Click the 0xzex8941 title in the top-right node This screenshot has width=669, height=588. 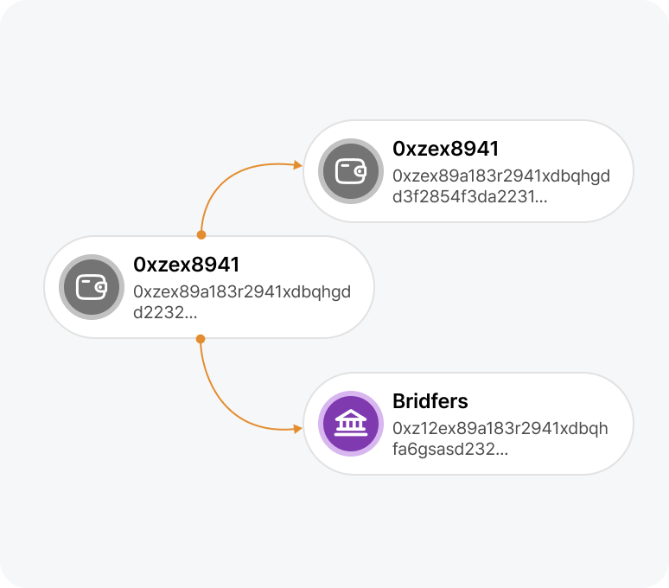coord(445,149)
